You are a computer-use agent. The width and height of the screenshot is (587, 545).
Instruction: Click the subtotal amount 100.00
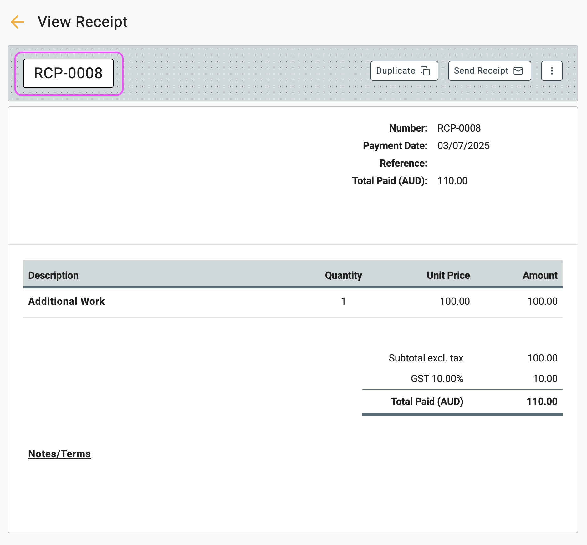(543, 358)
